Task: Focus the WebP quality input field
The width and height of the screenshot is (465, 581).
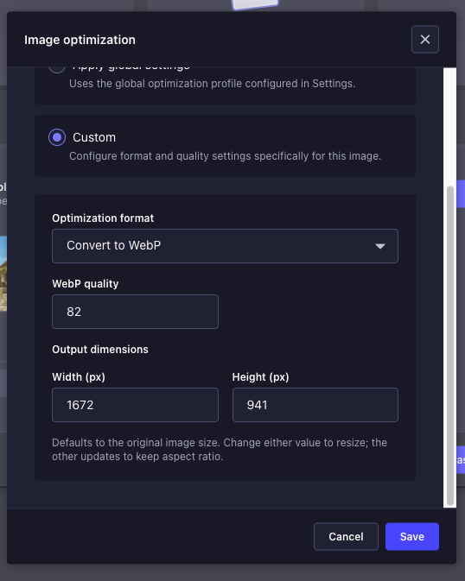Action: click(x=135, y=312)
